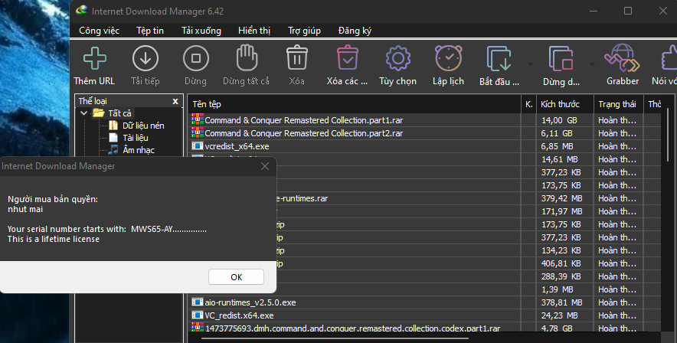Collapse the Tất cả tree node

[x=83, y=113]
